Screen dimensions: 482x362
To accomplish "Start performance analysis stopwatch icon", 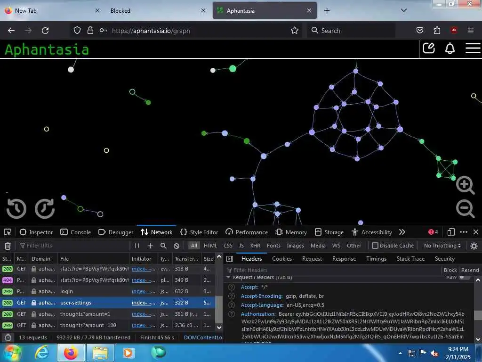I will coord(8,337).
